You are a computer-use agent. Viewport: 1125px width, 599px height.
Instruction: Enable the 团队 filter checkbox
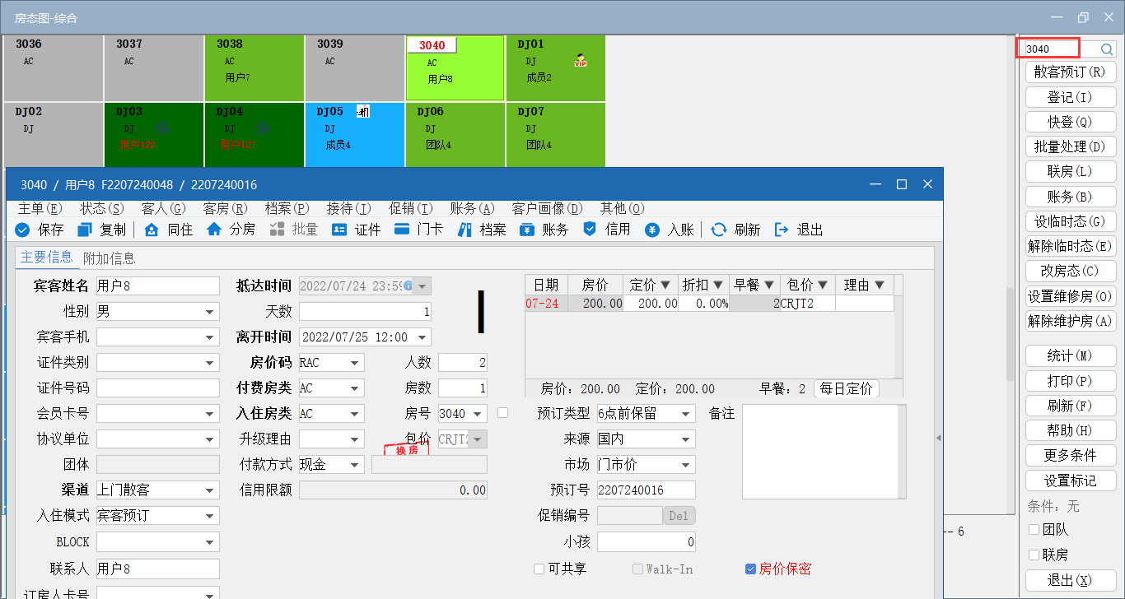(1034, 530)
